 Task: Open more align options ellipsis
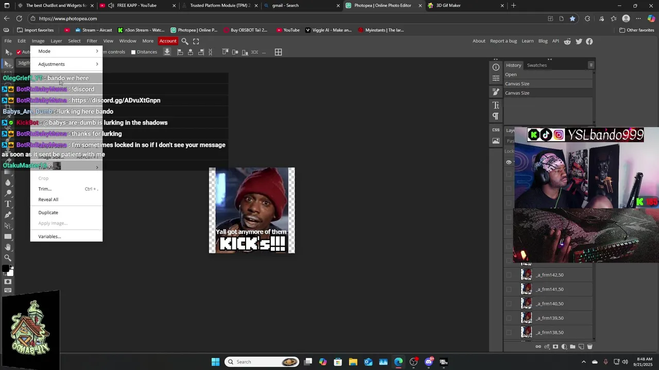click(264, 52)
